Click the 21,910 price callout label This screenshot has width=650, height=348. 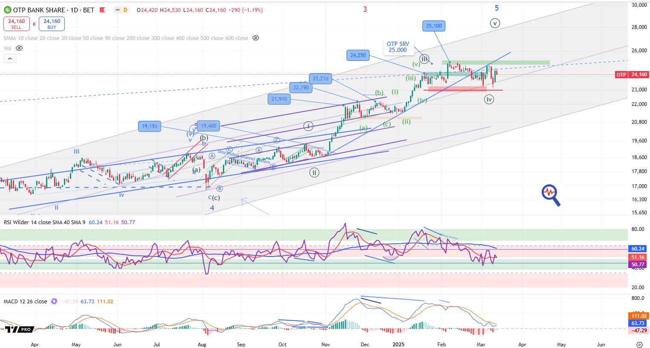tap(279, 99)
